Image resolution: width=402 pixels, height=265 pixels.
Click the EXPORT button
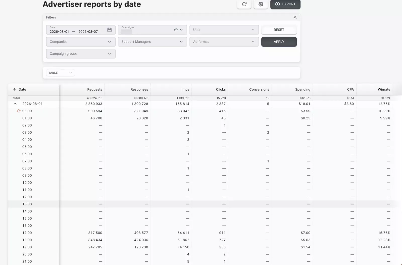coord(285,4)
